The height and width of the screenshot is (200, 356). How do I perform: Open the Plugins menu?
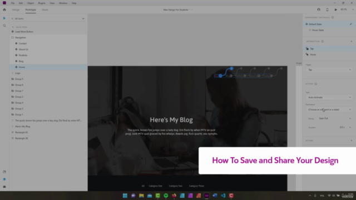click(x=42, y=3)
